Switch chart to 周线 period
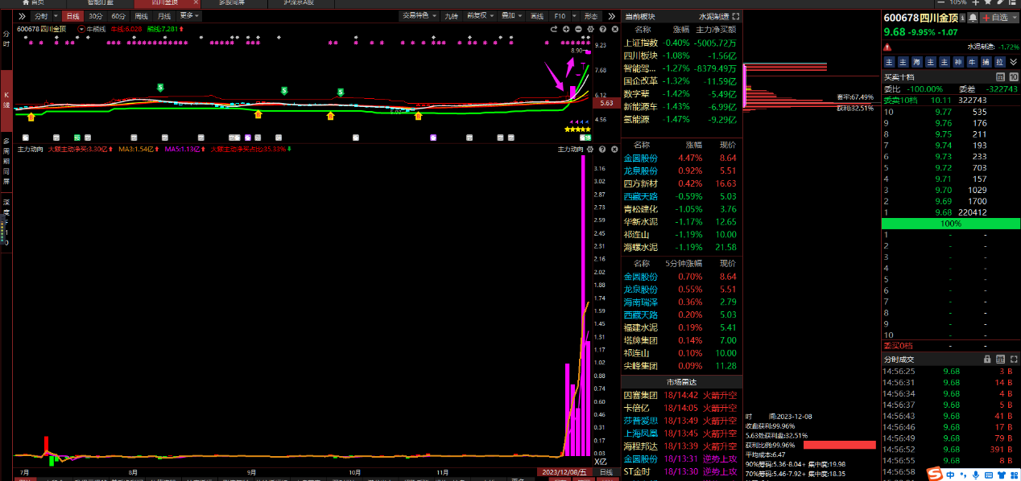Screen dimensions: 1021x481 tap(142, 16)
